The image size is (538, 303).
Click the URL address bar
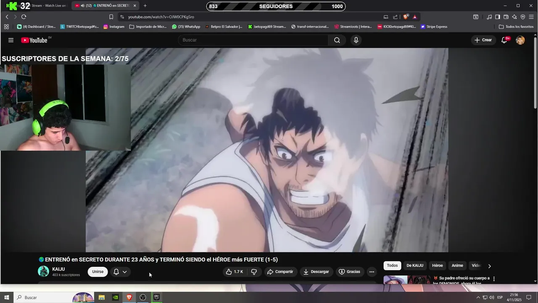tap(252, 17)
